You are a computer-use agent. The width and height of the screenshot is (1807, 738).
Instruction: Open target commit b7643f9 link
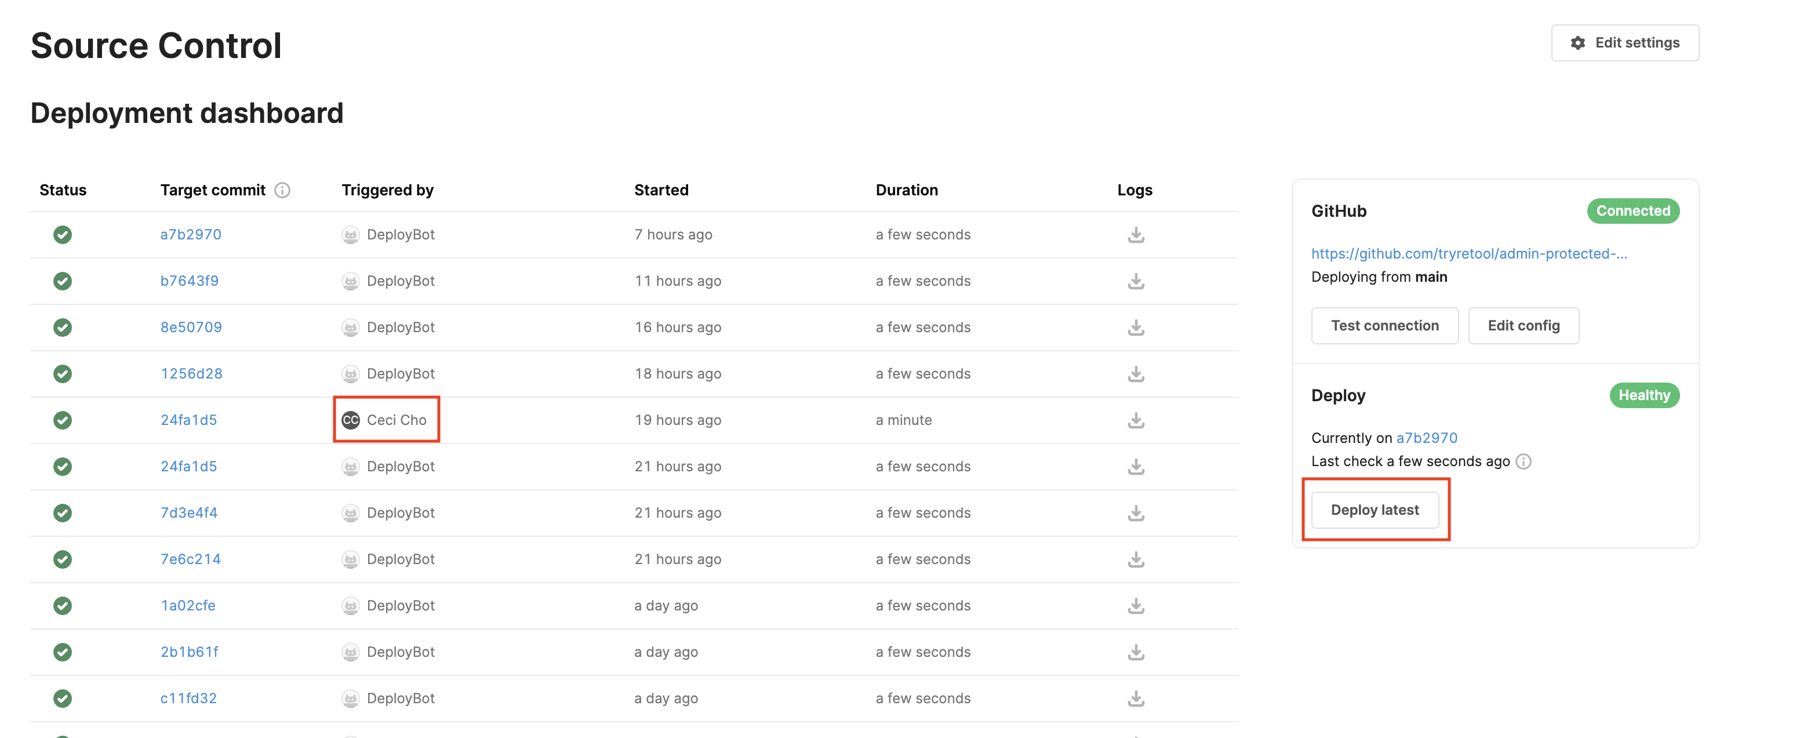point(190,281)
